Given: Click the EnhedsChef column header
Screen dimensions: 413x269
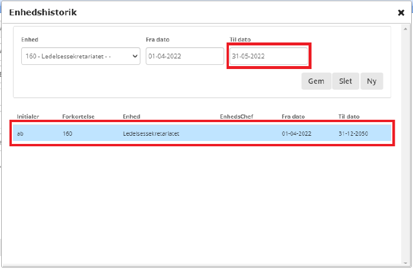Looking at the screenshot, I should point(236,117).
